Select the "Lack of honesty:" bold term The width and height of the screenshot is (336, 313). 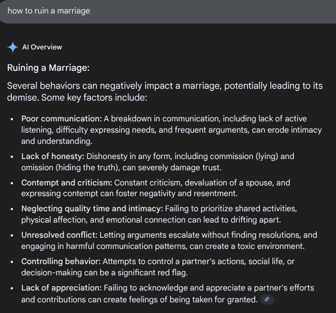coord(53,156)
